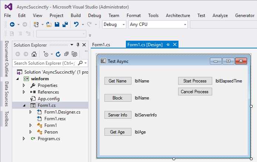
Task: Click the Solution Explorer forward arrow
Action: [26, 54]
